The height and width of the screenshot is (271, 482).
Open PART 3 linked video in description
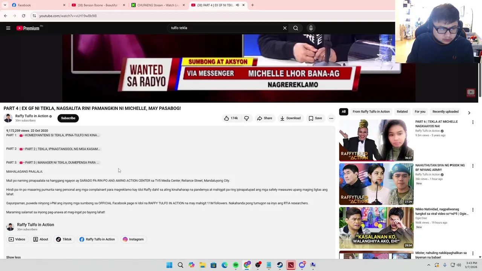tap(59, 163)
